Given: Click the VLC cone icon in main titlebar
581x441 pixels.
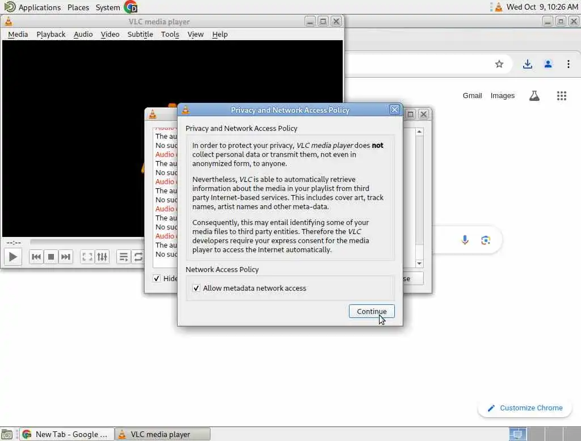Looking at the screenshot, I should (9, 22).
